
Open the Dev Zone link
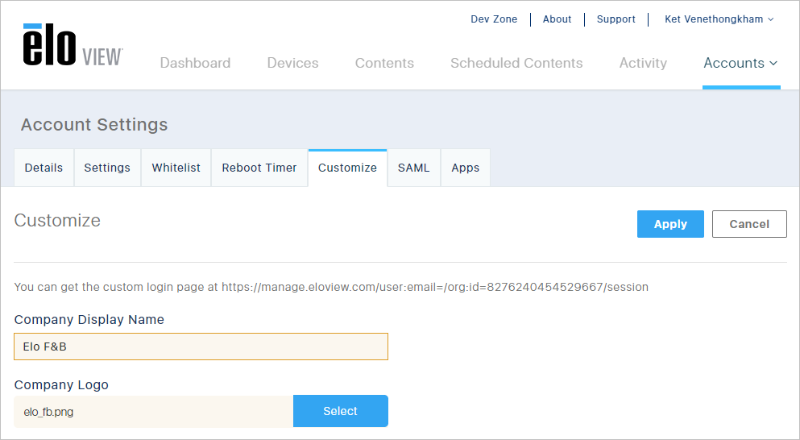click(x=494, y=19)
